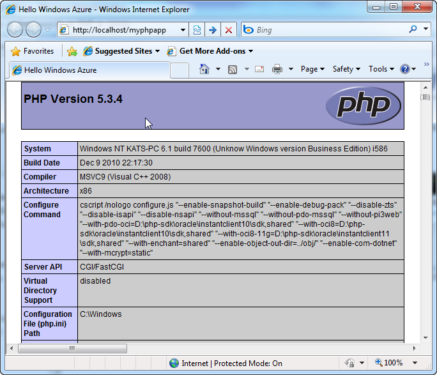Click the Back navigation button
Viewport: 437px width, 375px height.
(15, 29)
